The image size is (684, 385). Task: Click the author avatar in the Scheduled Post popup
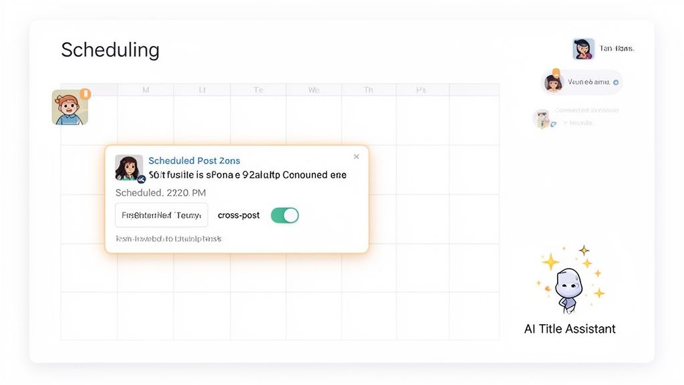129,168
